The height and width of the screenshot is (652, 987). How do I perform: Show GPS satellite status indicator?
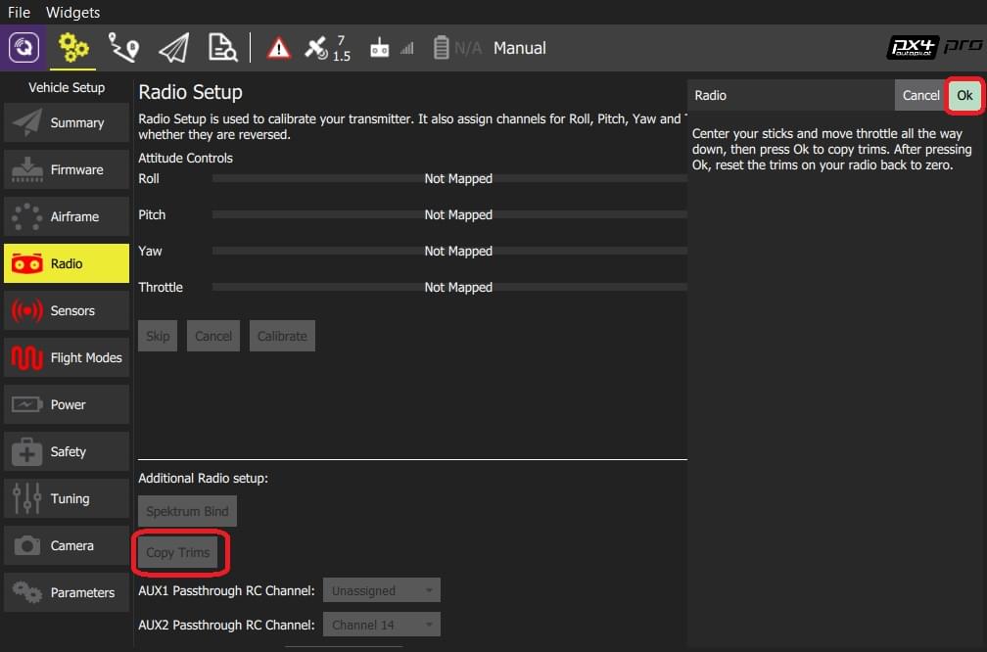pyautogui.click(x=327, y=48)
